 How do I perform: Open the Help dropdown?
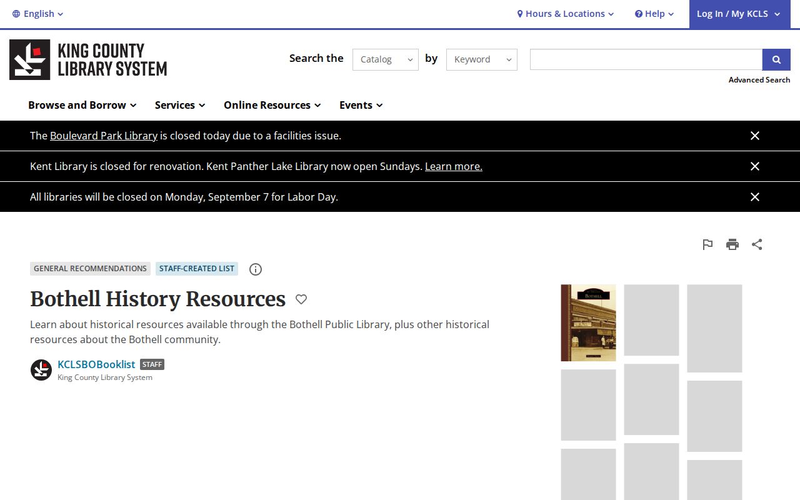[654, 14]
